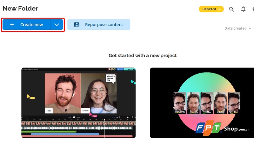Image resolution: width=254 pixels, height=142 pixels.
Task: Click the New Folder title
Action: click(20, 9)
